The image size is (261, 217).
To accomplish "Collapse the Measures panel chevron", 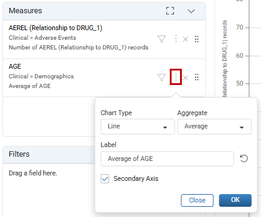I will click(x=191, y=11).
